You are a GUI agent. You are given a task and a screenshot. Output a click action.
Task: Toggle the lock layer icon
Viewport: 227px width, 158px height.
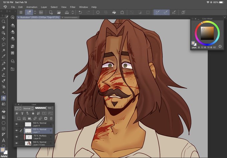coord(33,113)
